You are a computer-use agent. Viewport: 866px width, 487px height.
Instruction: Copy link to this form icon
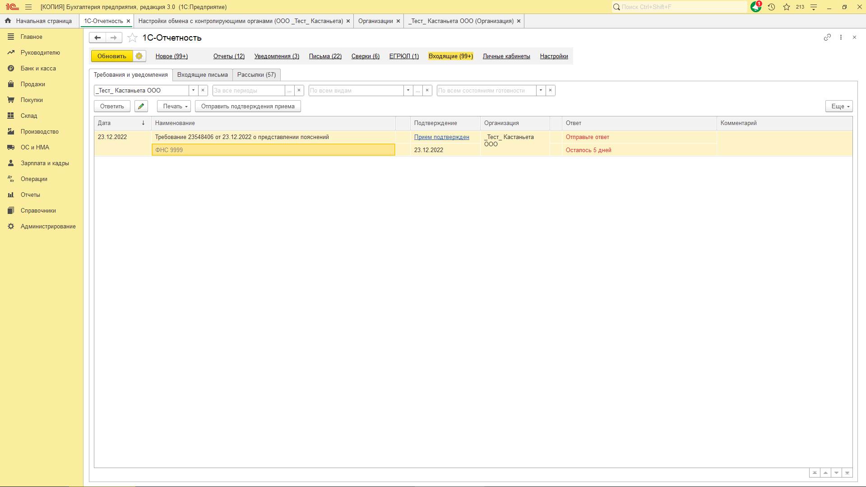(827, 37)
